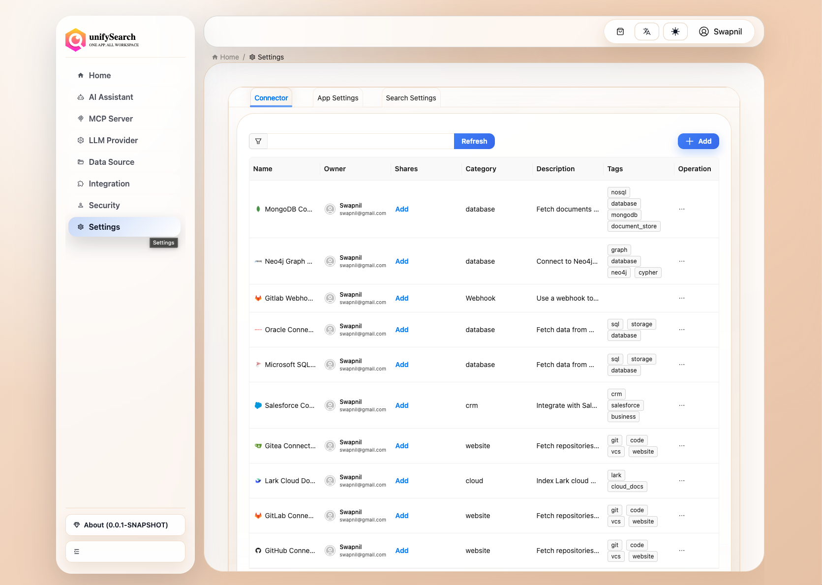Viewport: 822px width, 585px height.
Task: Switch to the App Settings tab
Action: pos(338,98)
